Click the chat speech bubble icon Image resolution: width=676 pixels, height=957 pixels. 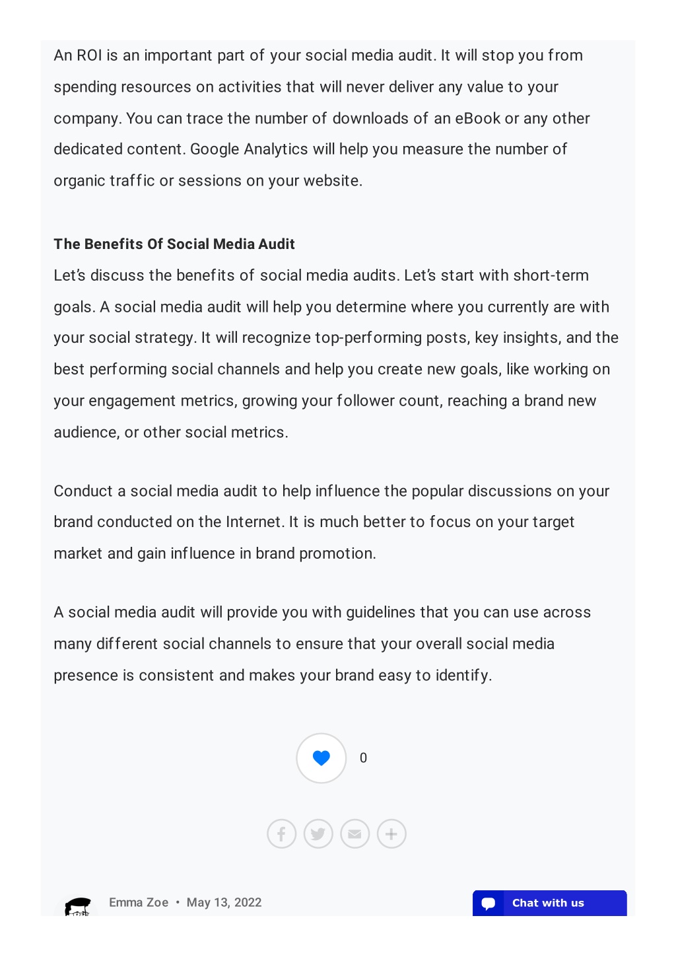489,904
